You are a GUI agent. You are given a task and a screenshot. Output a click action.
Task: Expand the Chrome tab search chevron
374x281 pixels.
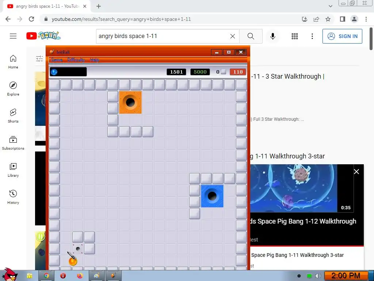(330, 6)
